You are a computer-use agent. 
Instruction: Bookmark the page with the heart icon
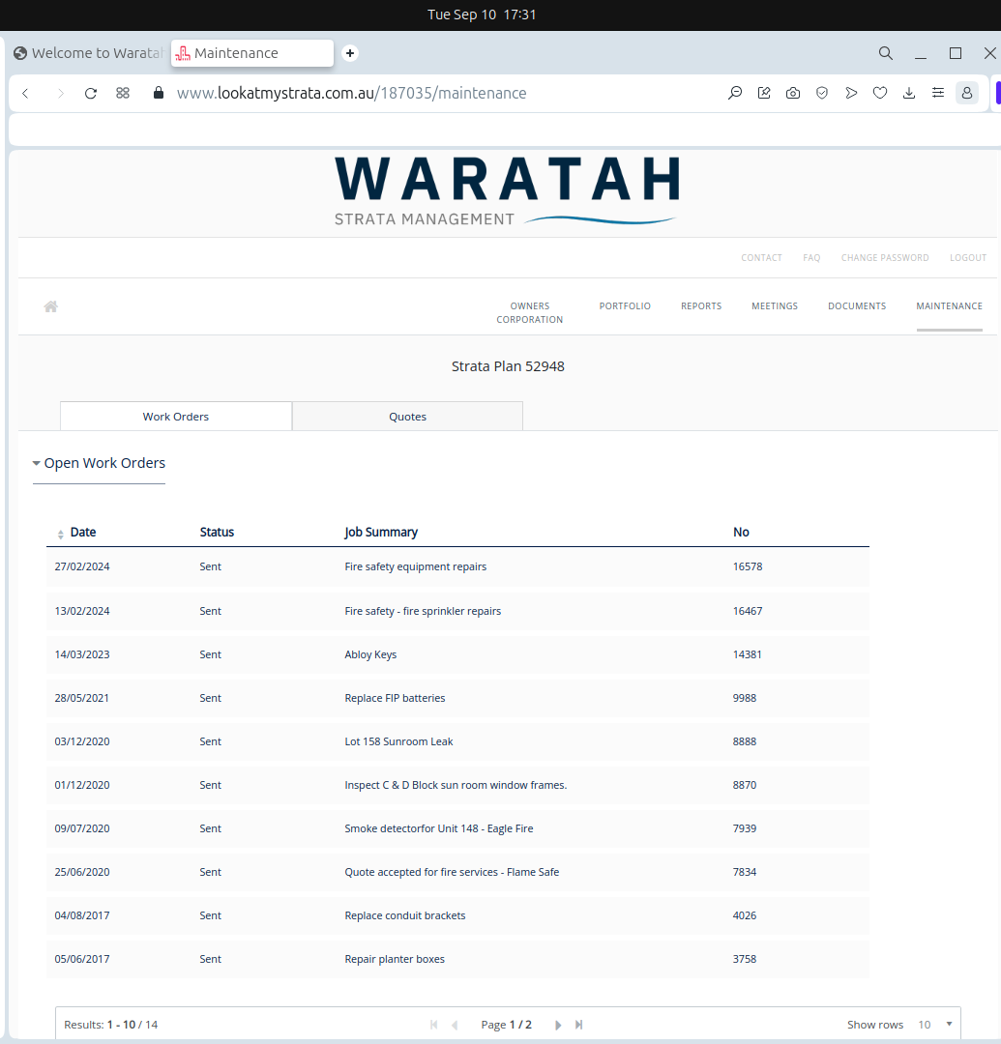tap(880, 93)
